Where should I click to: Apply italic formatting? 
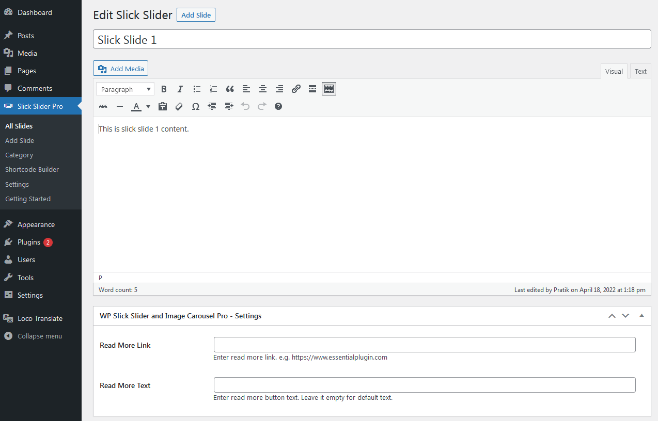tap(180, 89)
